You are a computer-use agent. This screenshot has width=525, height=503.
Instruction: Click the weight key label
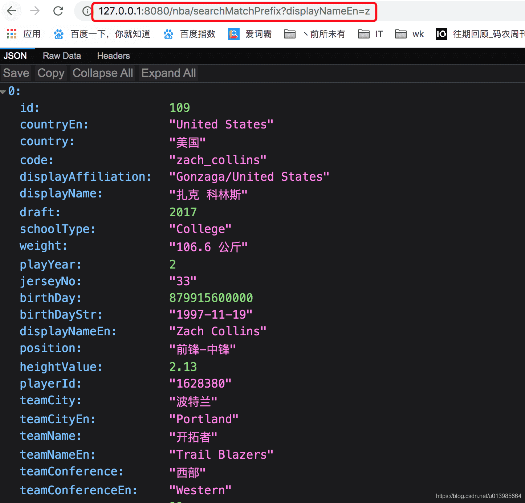tap(44, 246)
